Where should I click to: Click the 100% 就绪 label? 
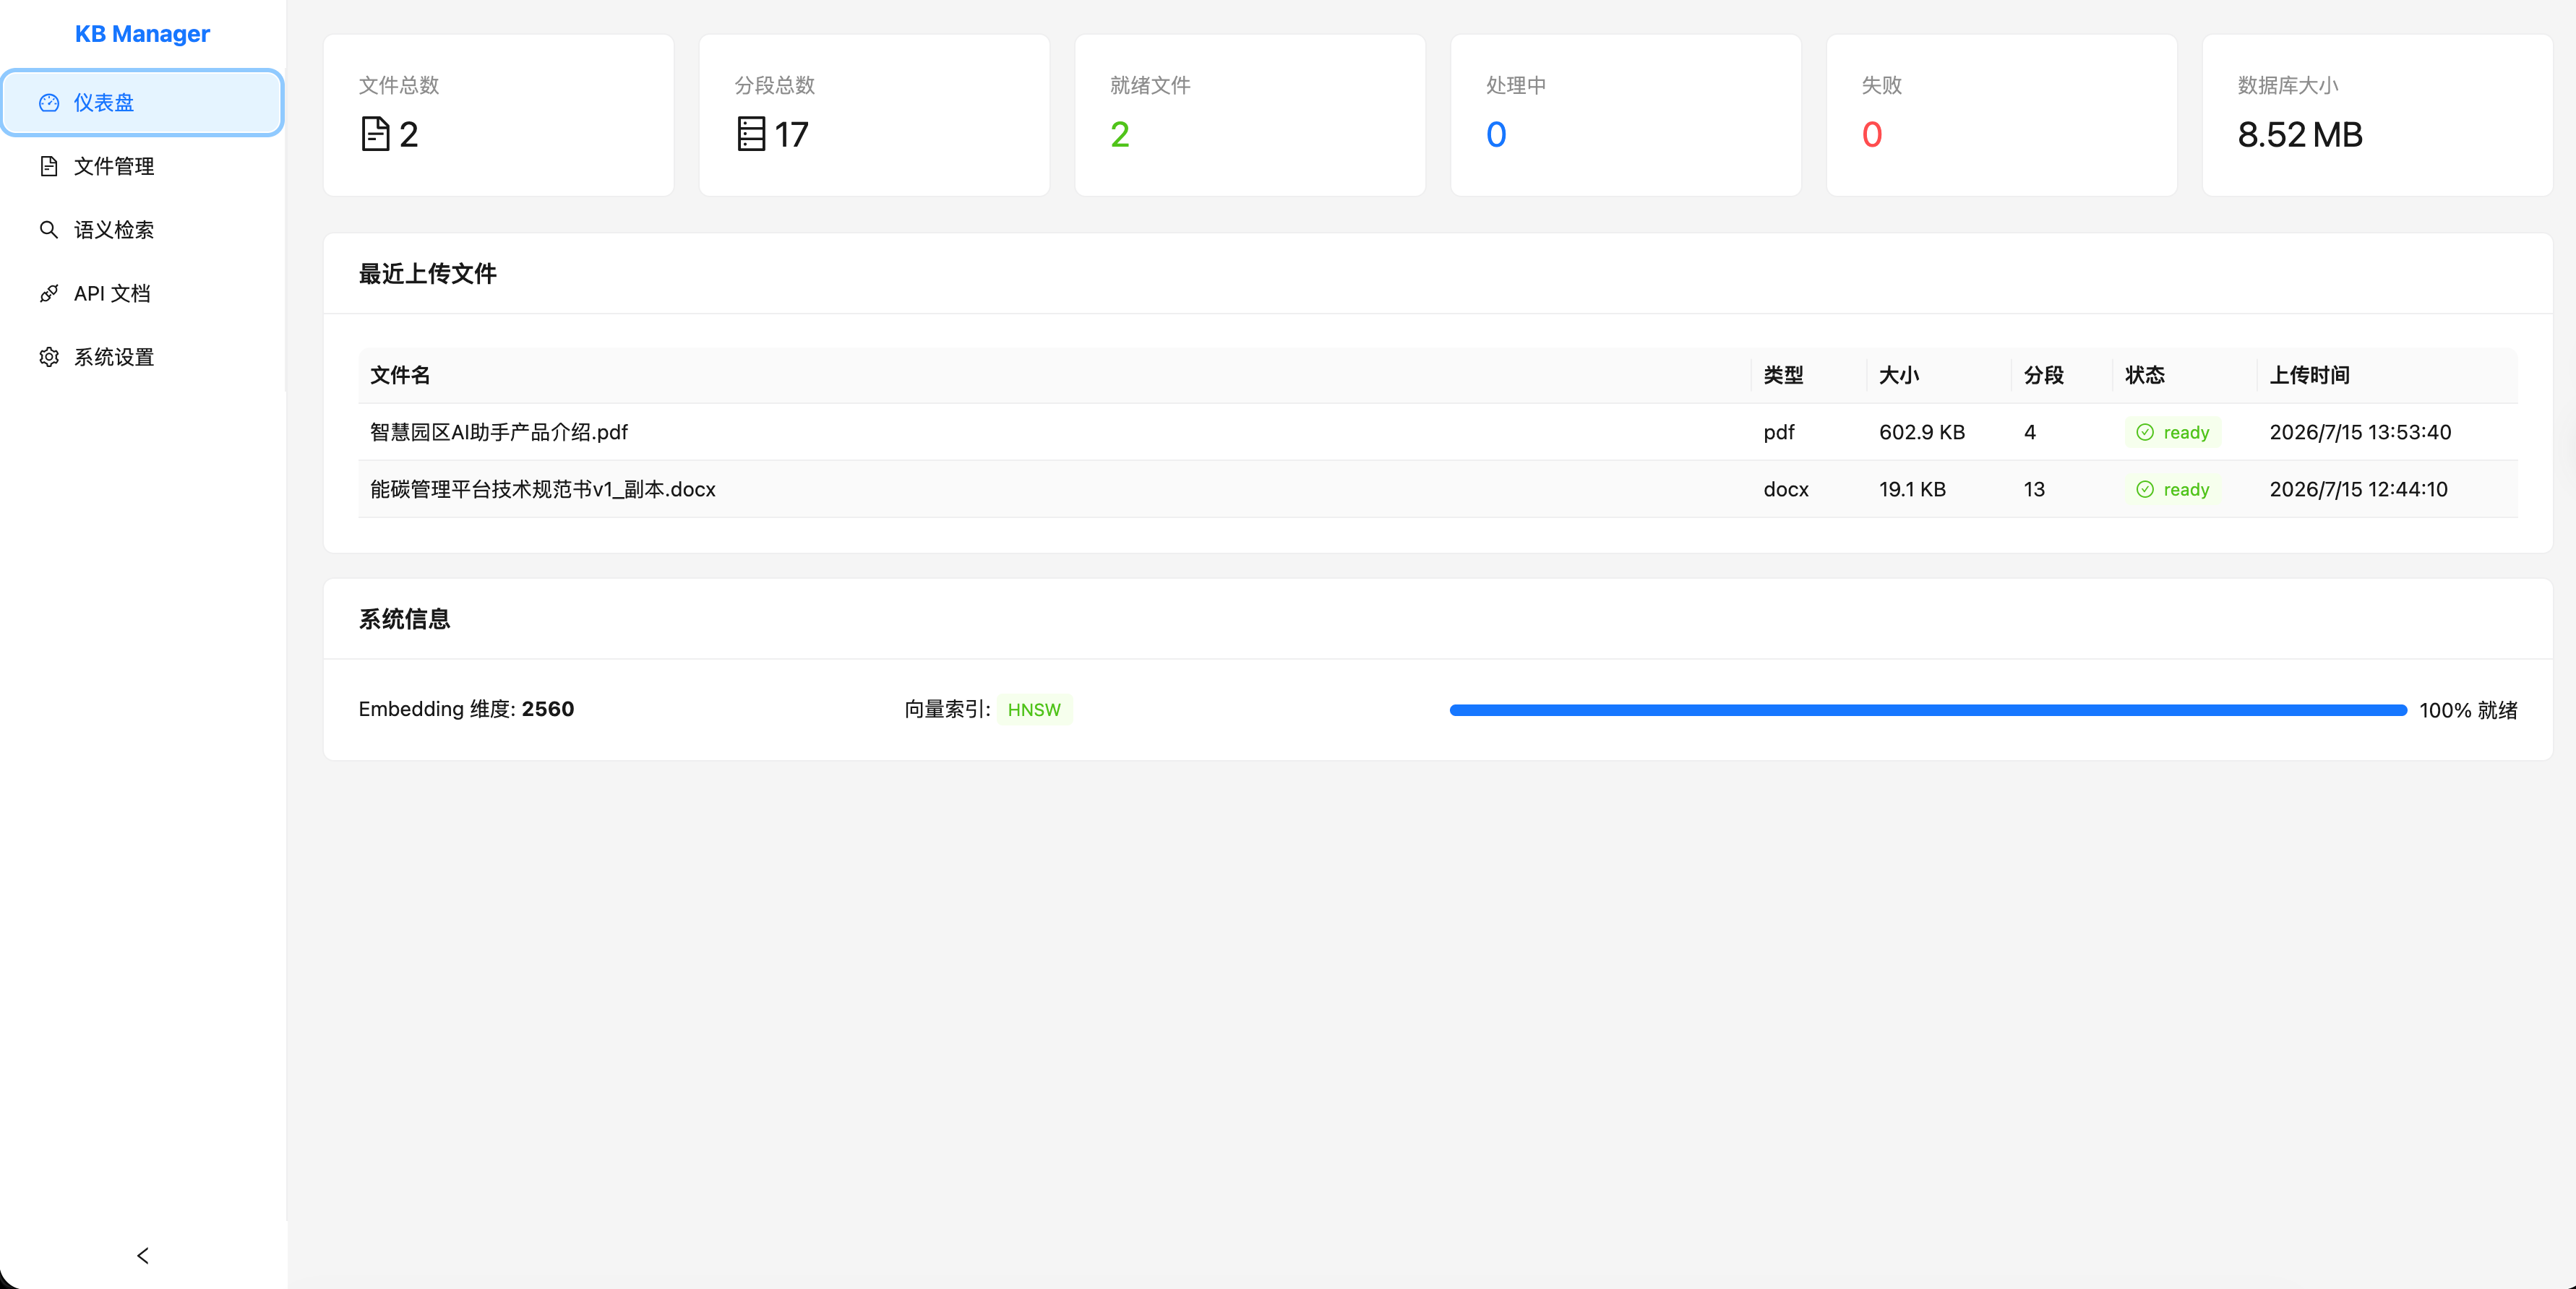tap(2468, 710)
